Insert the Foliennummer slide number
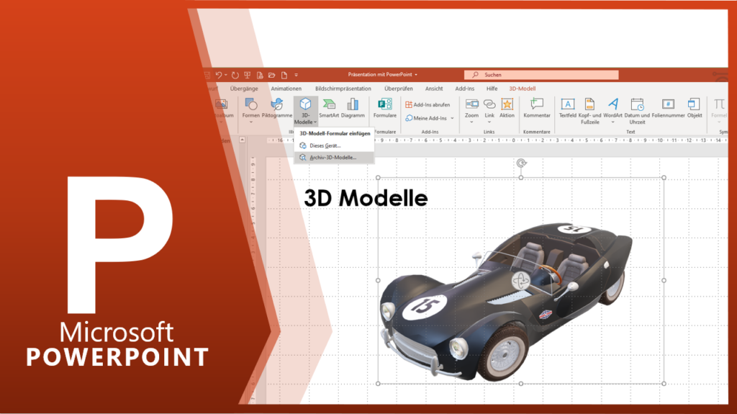 pos(668,108)
